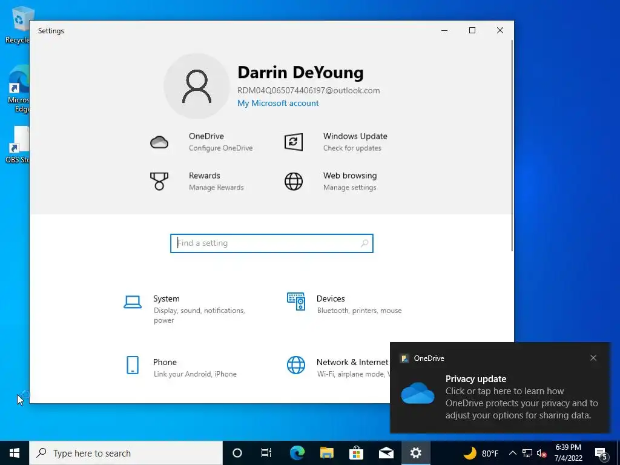Click Check for updates under Windows Update
Image resolution: width=620 pixels, height=465 pixels.
tap(352, 148)
